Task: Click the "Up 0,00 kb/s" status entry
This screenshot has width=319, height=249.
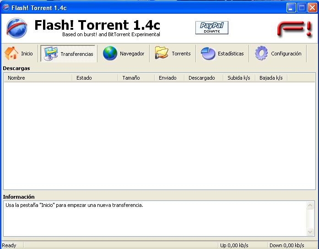Action: point(234,245)
